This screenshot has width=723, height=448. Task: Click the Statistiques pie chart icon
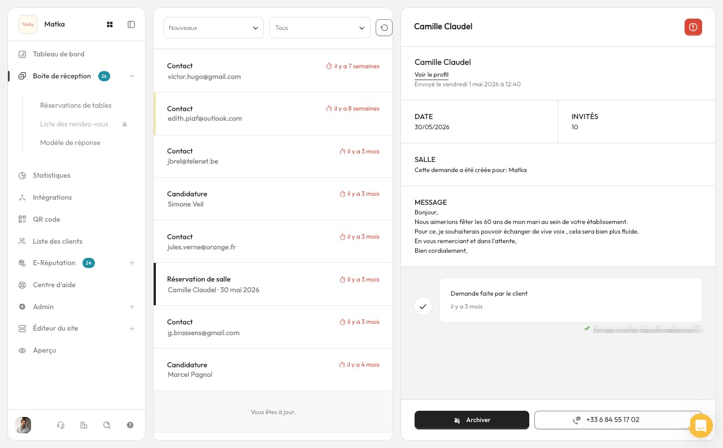23,175
